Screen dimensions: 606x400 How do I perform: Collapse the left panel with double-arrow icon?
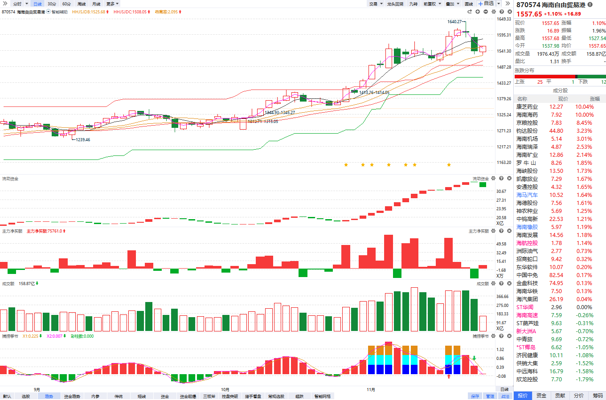point(5,4)
